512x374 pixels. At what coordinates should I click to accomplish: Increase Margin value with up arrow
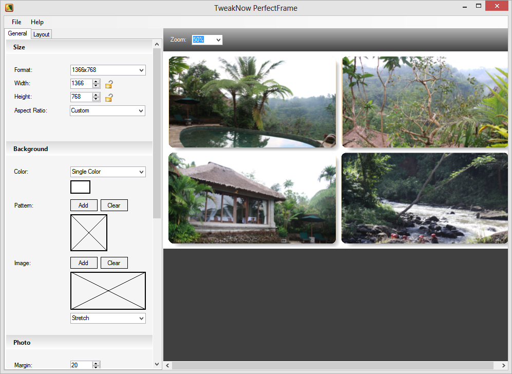click(x=96, y=363)
